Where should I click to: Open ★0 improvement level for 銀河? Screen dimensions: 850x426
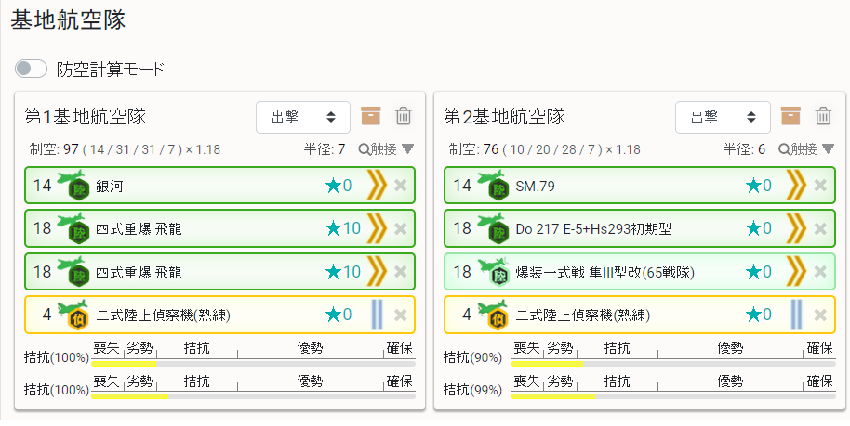pyautogui.click(x=339, y=186)
